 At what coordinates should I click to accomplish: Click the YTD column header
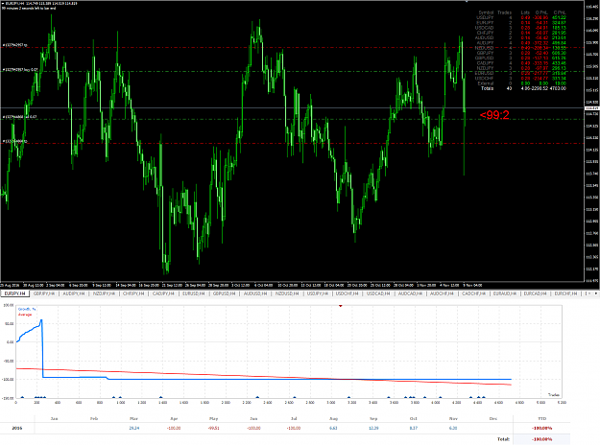(x=542, y=418)
